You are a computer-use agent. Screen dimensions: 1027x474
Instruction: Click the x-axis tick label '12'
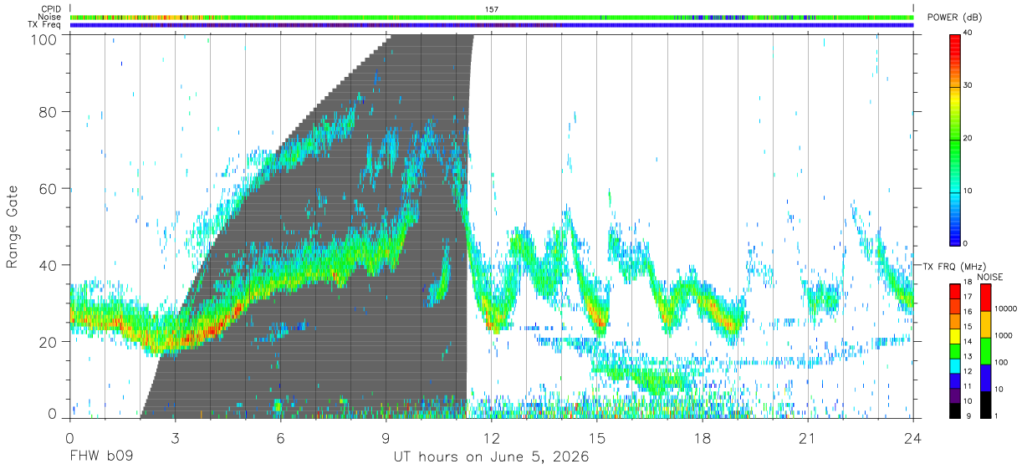click(x=492, y=438)
